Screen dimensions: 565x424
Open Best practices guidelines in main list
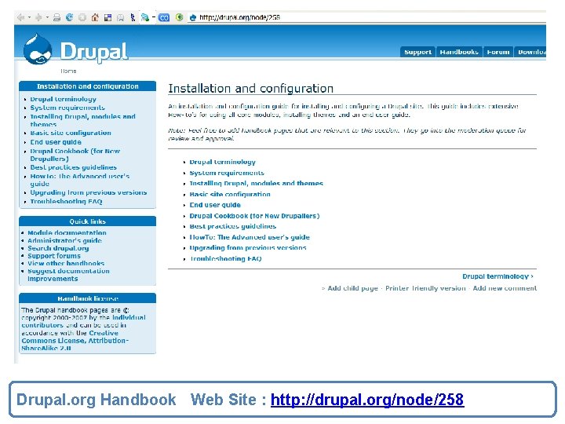[x=233, y=226]
